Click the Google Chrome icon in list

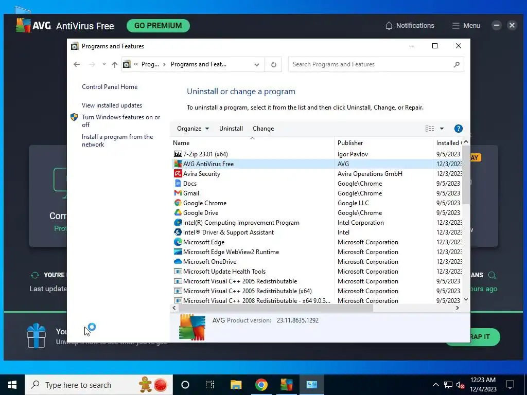178,203
